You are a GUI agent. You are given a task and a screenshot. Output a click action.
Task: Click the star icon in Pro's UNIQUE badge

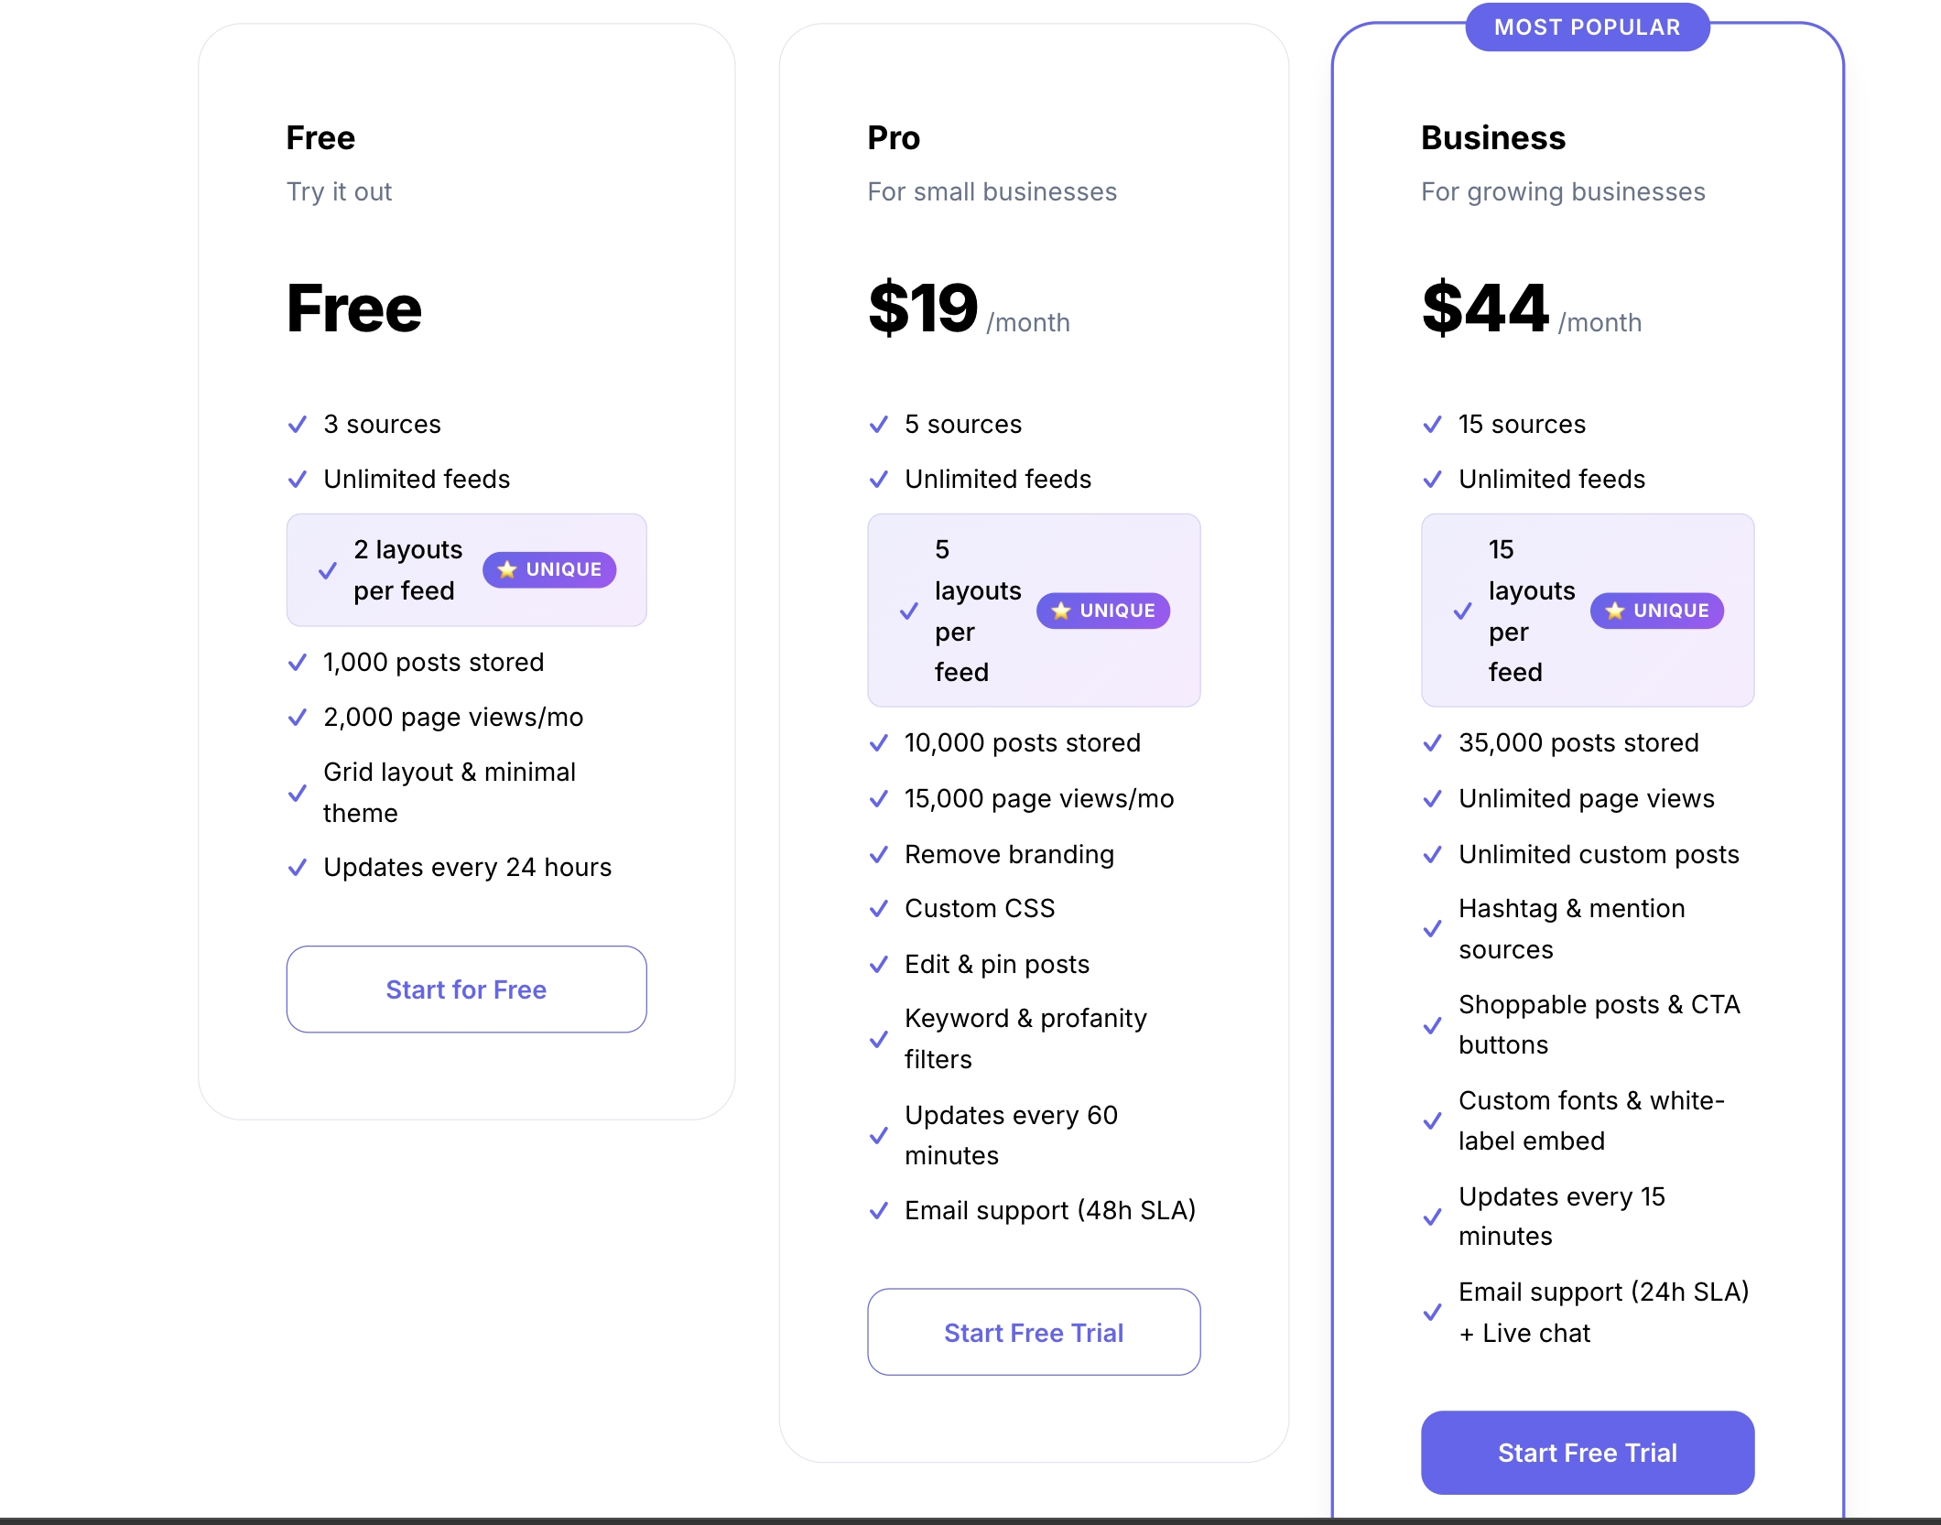click(x=1061, y=611)
